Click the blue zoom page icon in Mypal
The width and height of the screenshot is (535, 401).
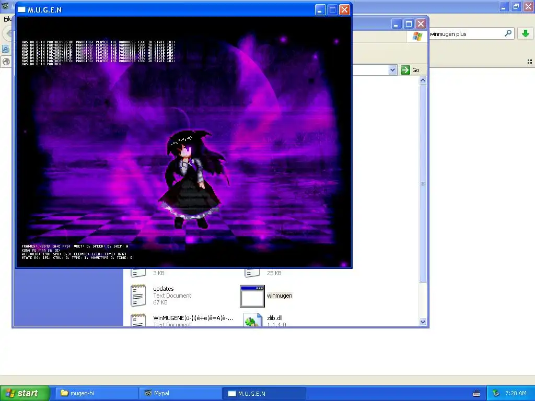5,49
